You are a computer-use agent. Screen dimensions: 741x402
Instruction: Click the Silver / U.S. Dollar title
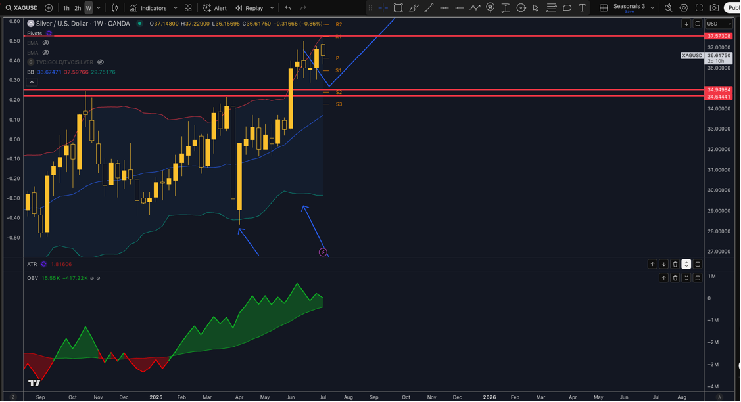click(83, 24)
